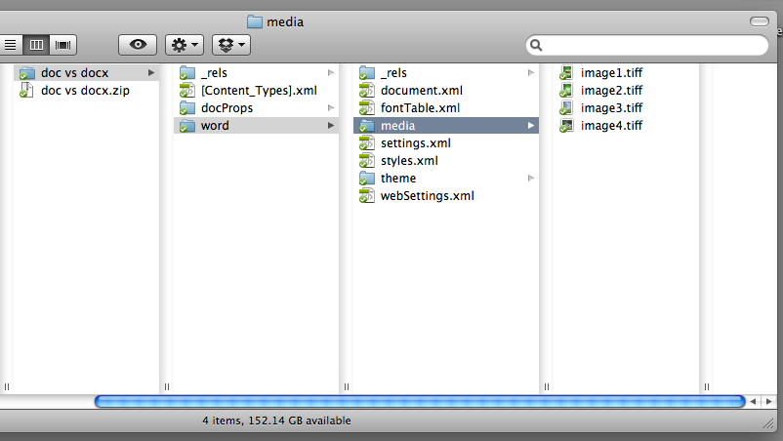Click the webSettings.xml file icon
The width and height of the screenshot is (783, 441).
tap(367, 196)
